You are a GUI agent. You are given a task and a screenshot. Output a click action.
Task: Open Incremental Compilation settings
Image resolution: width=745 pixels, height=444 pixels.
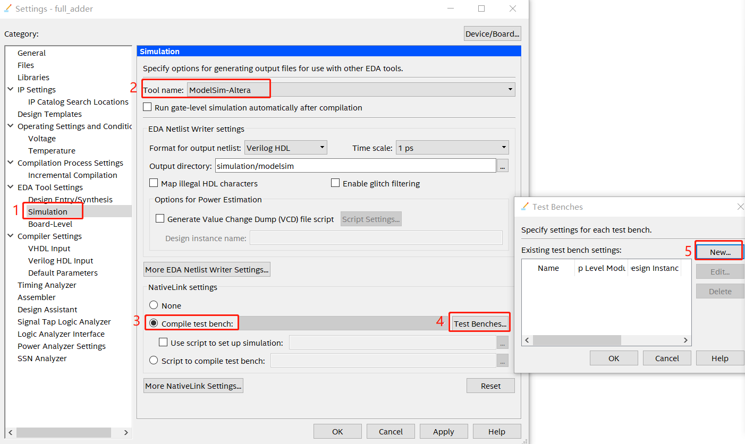(73, 175)
